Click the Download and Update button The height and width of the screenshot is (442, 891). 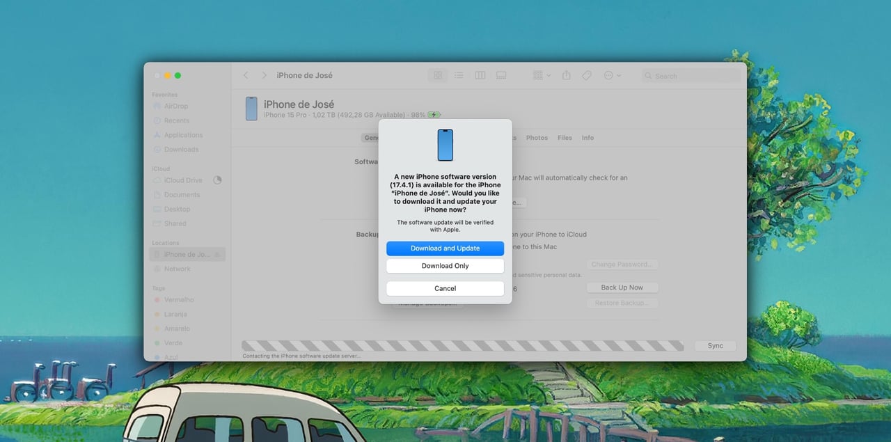pos(445,248)
